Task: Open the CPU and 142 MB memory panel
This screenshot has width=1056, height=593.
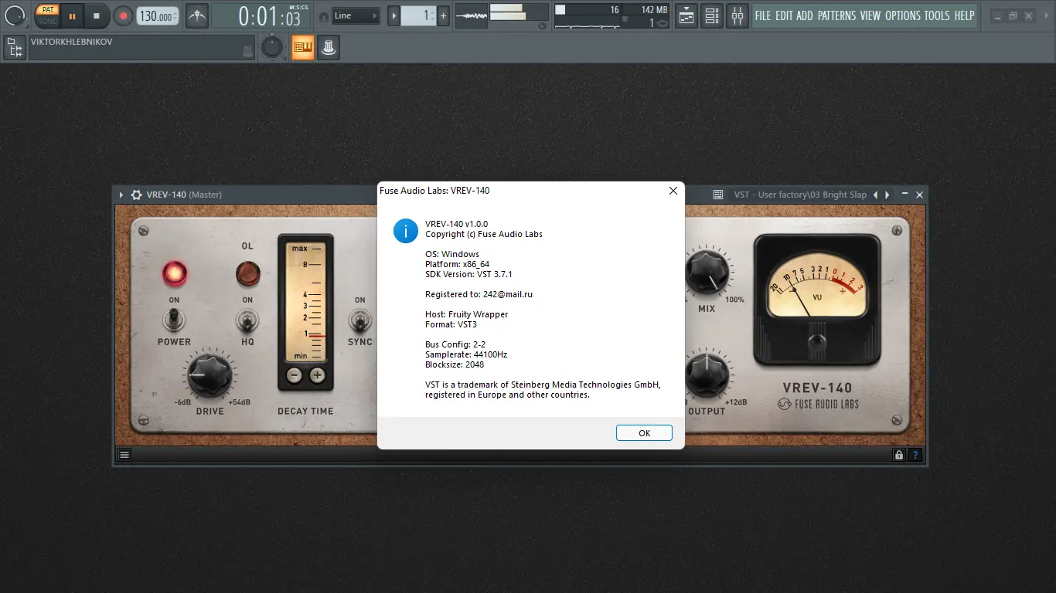Action: pos(611,15)
